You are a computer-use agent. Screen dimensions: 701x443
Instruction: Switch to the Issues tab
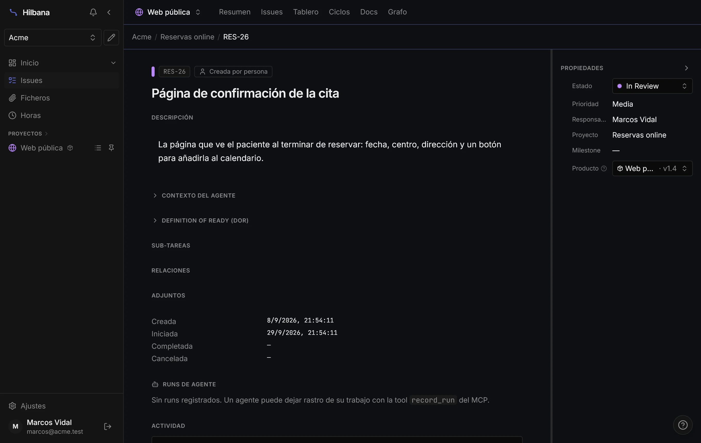click(x=272, y=12)
